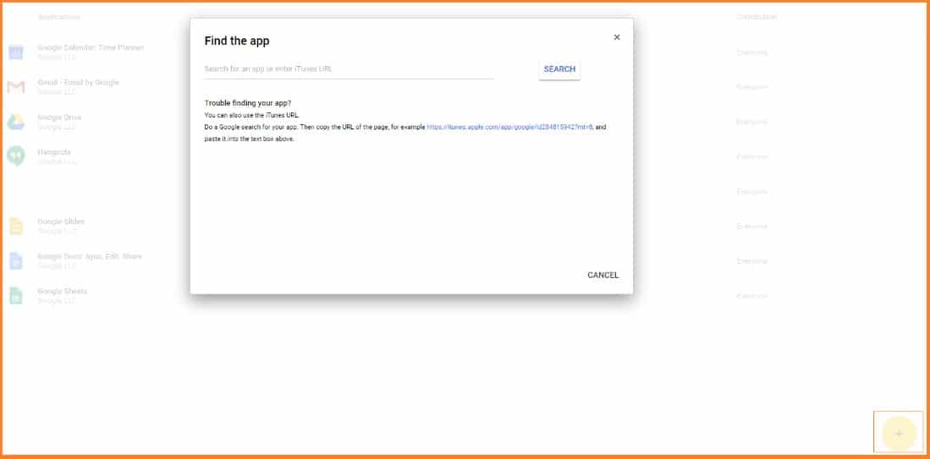Image resolution: width=930 pixels, height=459 pixels.
Task: Click Everyone distribution for Google Drive row
Action: pyautogui.click(x=751, y=122)
